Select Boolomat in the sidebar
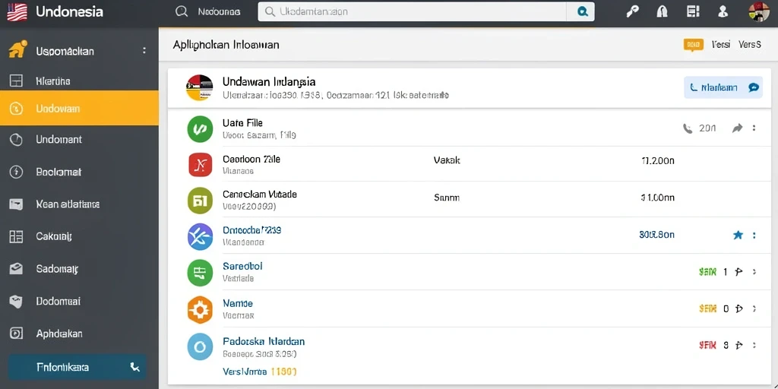778x389 pixels. pos(59,172)
